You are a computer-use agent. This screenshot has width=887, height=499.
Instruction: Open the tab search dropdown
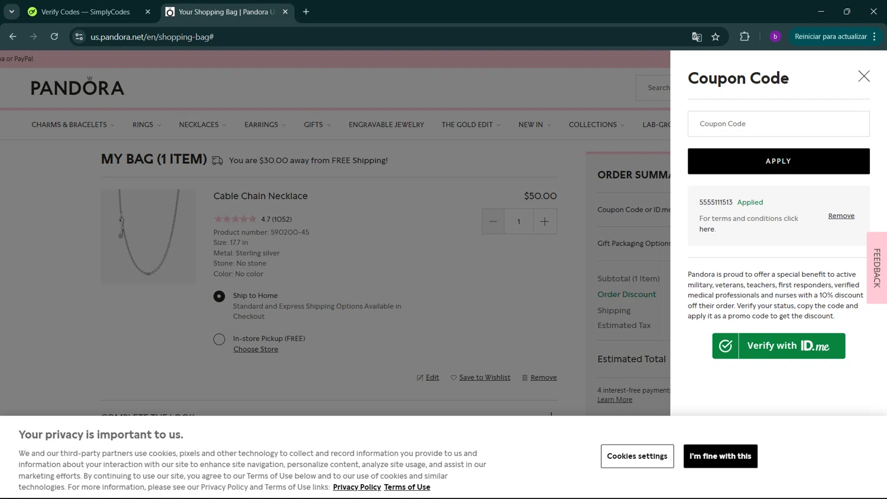click(x=11, y=12)
